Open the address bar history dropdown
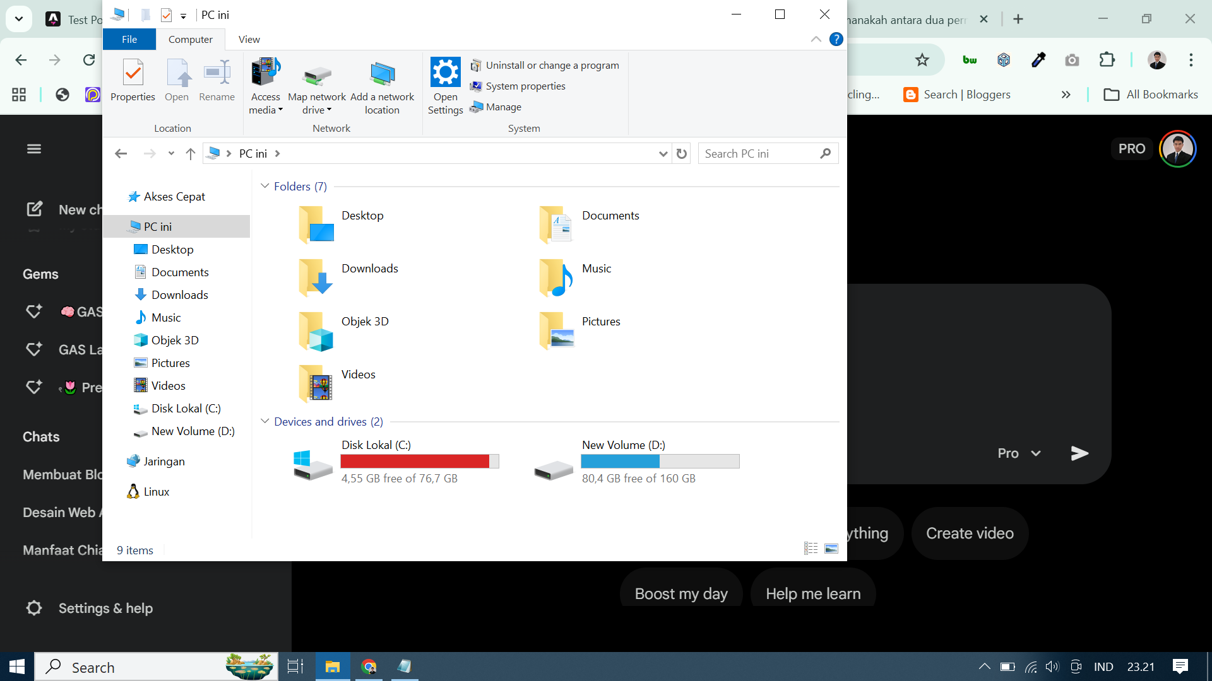Screen dimensions: 1212x681 point(663,154)
